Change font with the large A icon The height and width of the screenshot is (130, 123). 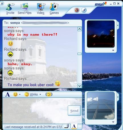coord(8,94)
